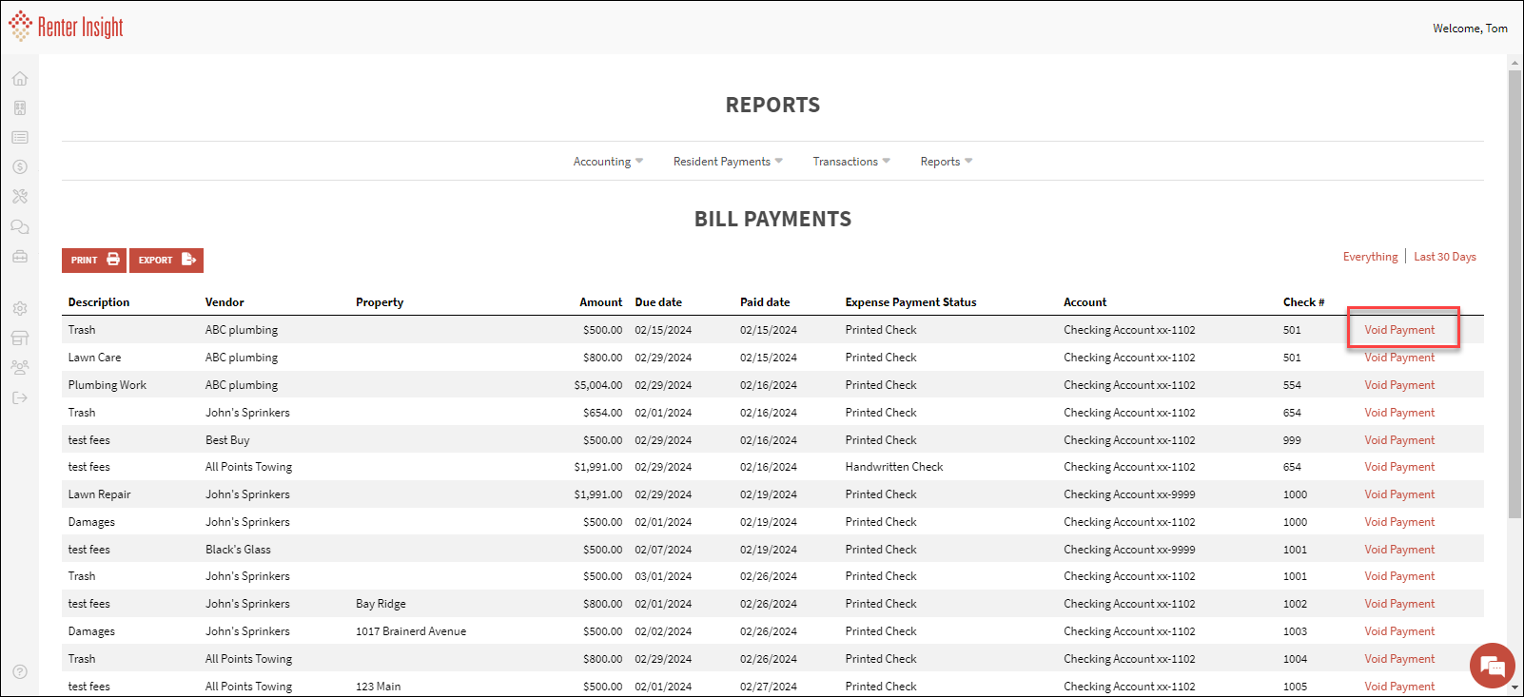Click the vertical scrollbar thumb
The image size is (1524, 697).
(1514, 294)
